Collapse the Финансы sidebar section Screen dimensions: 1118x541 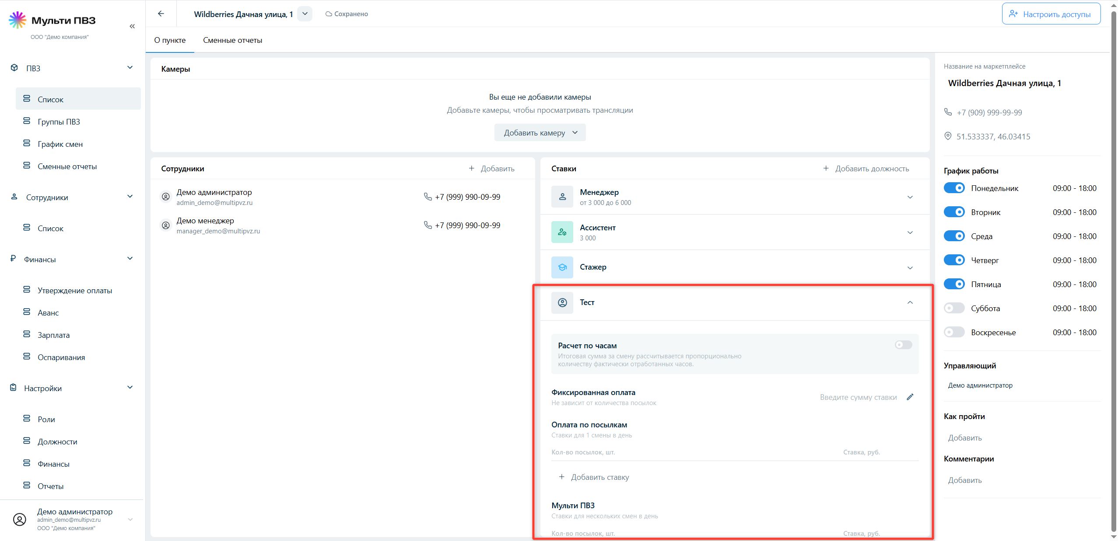[130, 258]
